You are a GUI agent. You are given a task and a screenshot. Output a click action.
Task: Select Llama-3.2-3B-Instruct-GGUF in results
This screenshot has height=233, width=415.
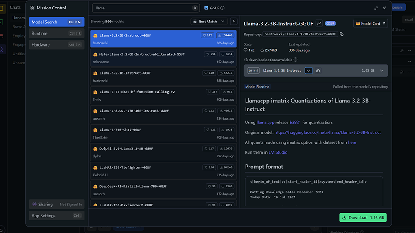coord(163,39)
